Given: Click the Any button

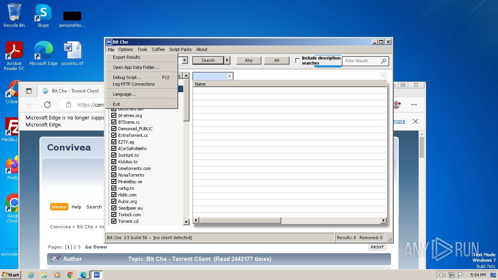Looking at the screenshot, I should click(x=249, y=60).
